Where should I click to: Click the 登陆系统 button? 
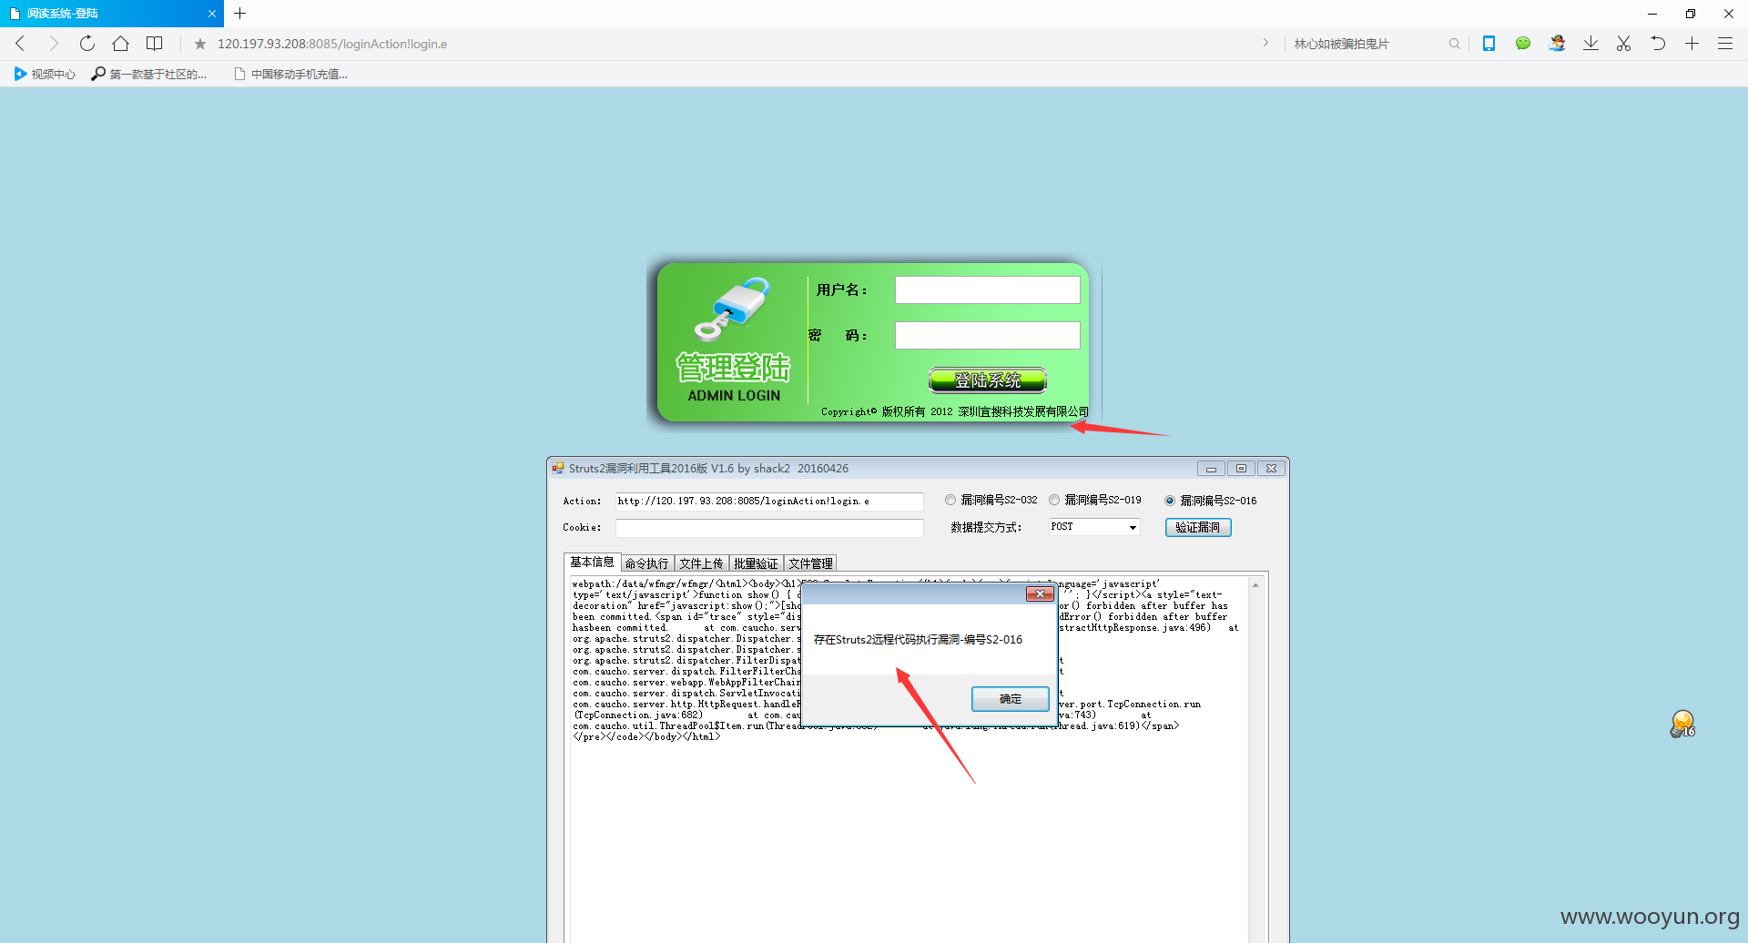(988, 380)
